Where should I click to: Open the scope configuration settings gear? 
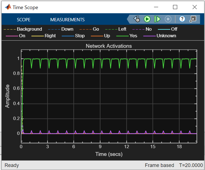point(137,19)
